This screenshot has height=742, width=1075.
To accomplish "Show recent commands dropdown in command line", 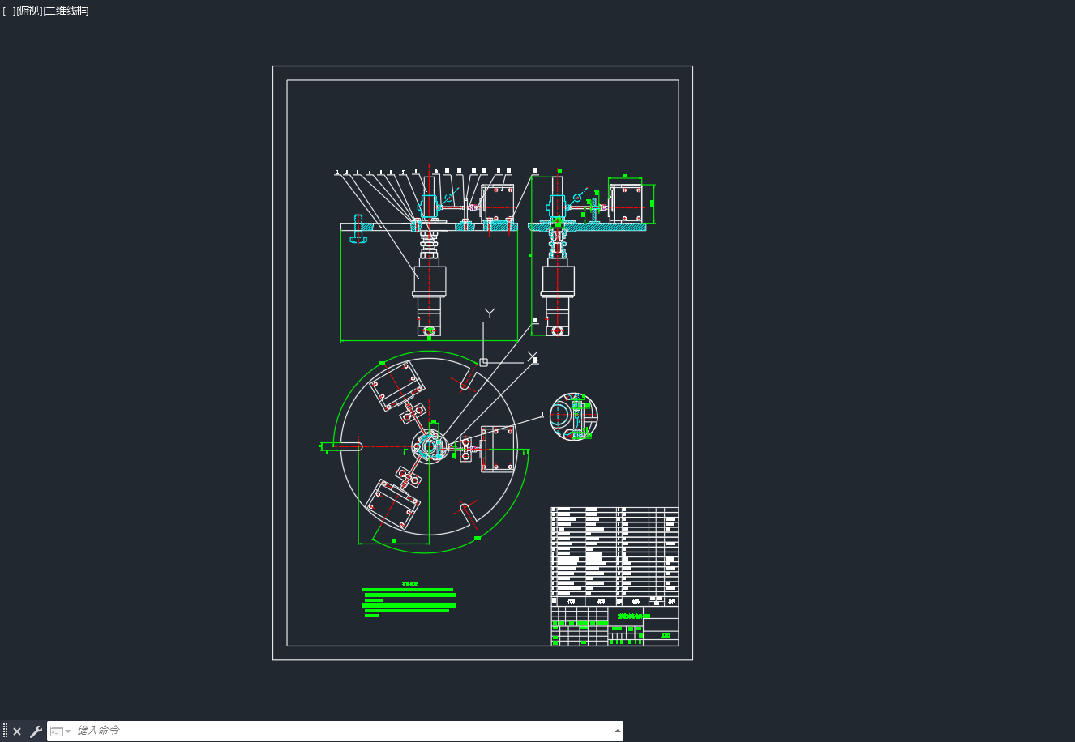I will pyautogui.click(x=61, y=731).
